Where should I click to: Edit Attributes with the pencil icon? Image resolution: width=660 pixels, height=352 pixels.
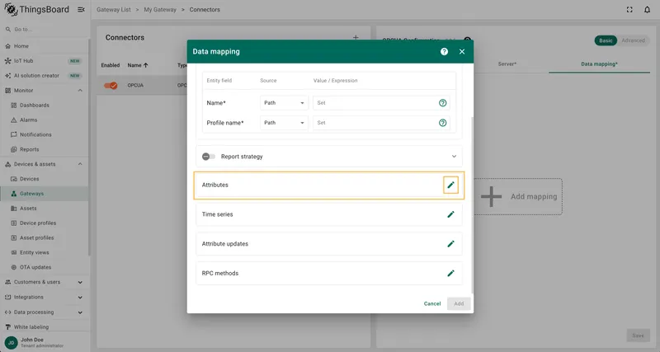coord(450,185)
